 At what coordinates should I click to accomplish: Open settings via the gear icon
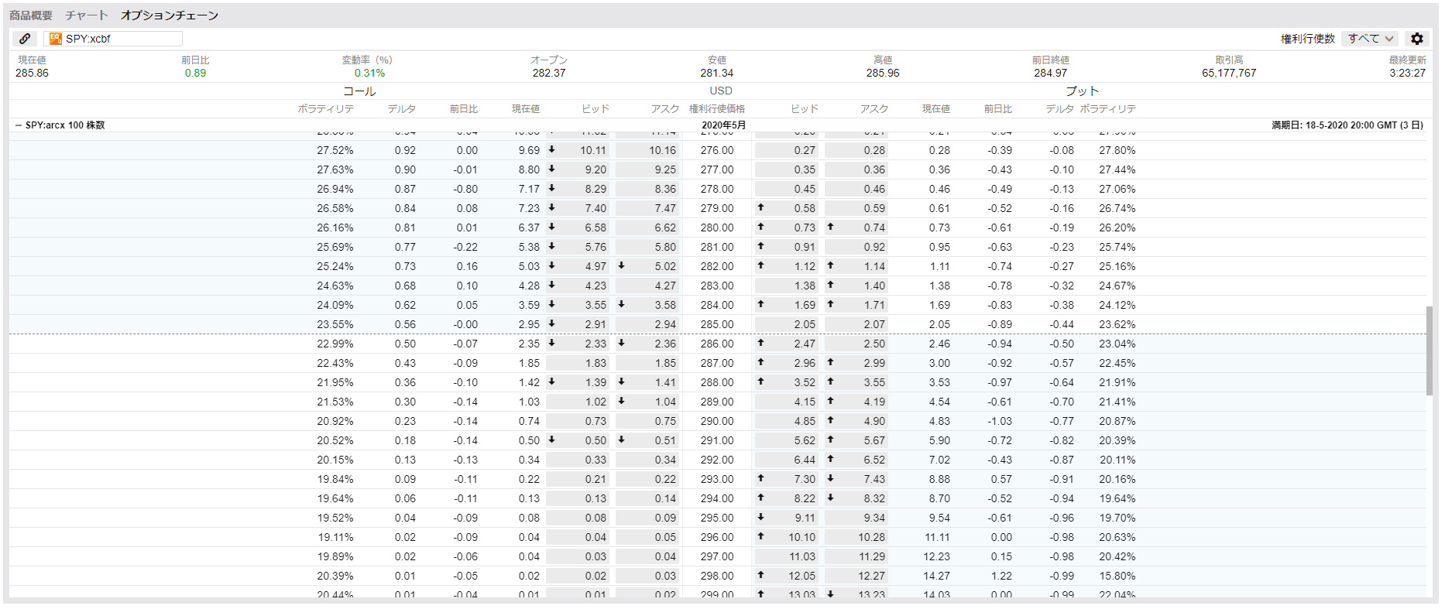tap(1416, 39)
